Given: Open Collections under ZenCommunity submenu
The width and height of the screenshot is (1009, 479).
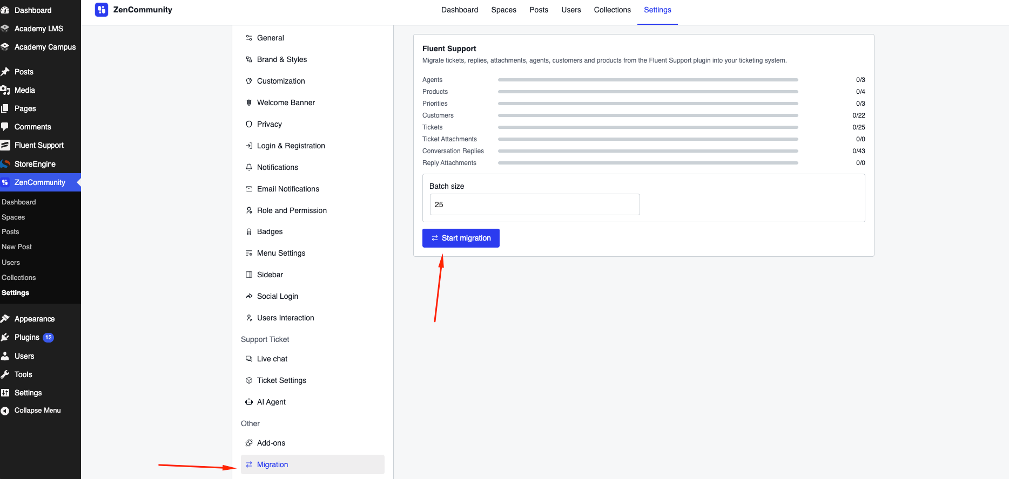Looking at the screenshot, I should tap(19, 277).
